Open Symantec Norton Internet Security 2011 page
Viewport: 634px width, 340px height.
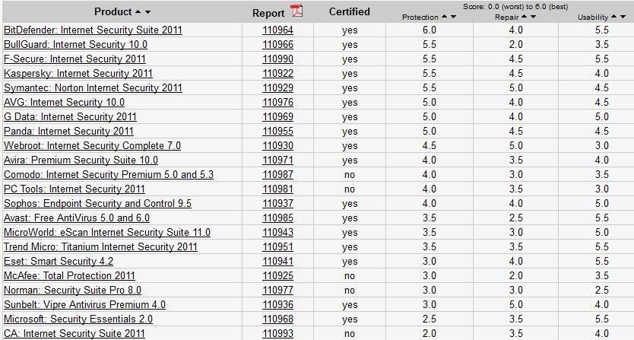tap(93, 88)
